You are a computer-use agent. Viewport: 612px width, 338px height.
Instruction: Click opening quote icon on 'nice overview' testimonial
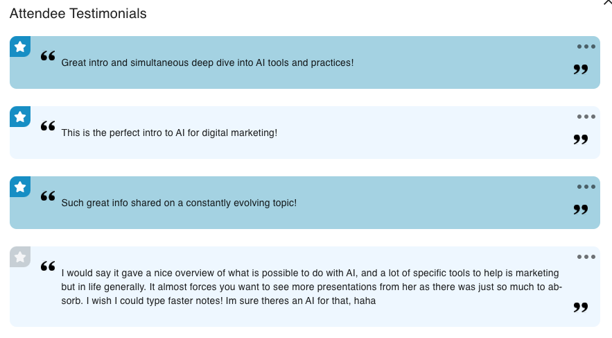[48, 266]
